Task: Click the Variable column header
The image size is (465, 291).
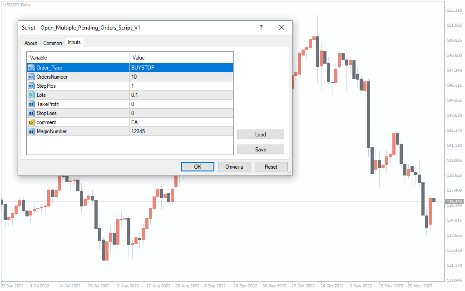Action: (78, 58)
